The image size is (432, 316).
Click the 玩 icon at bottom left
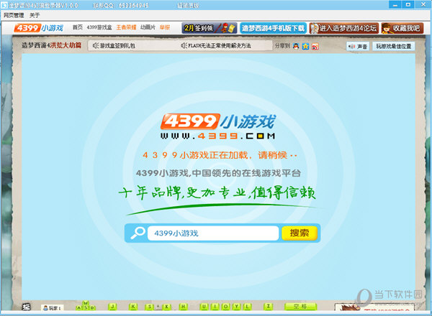[x=26, y=307]
